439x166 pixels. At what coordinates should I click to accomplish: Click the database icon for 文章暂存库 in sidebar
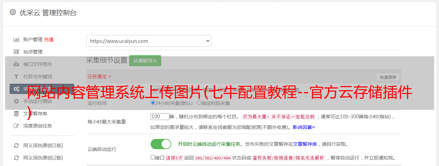point(16,114)
